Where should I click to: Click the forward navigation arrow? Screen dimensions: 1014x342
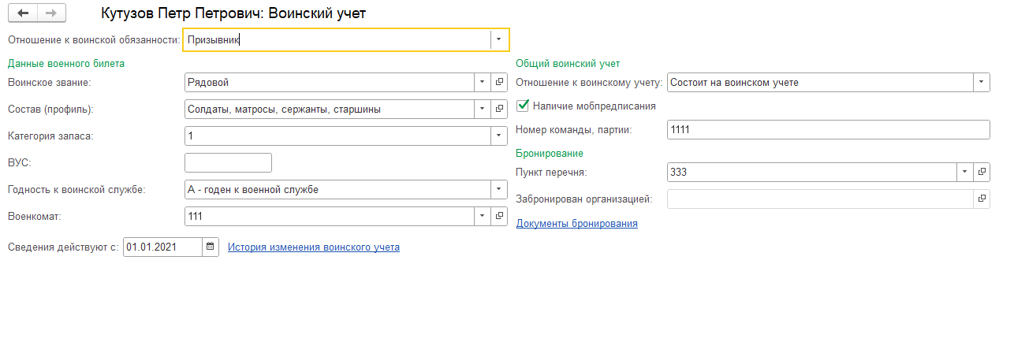51,13
